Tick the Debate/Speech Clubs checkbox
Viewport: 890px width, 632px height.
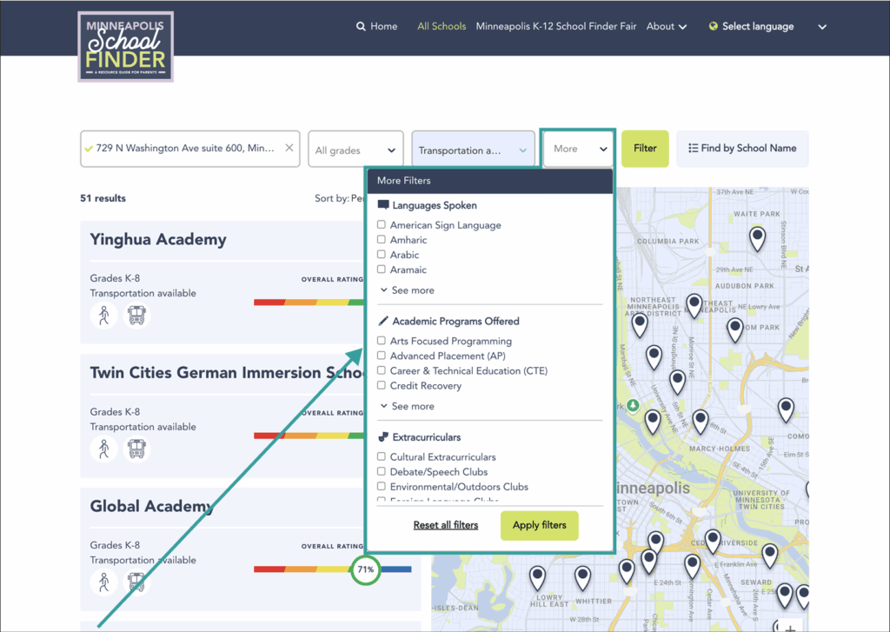[x=382, y=472]
